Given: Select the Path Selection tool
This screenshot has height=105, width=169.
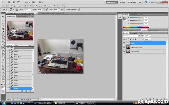Looking at the screenshot, I should click(3, 66).
